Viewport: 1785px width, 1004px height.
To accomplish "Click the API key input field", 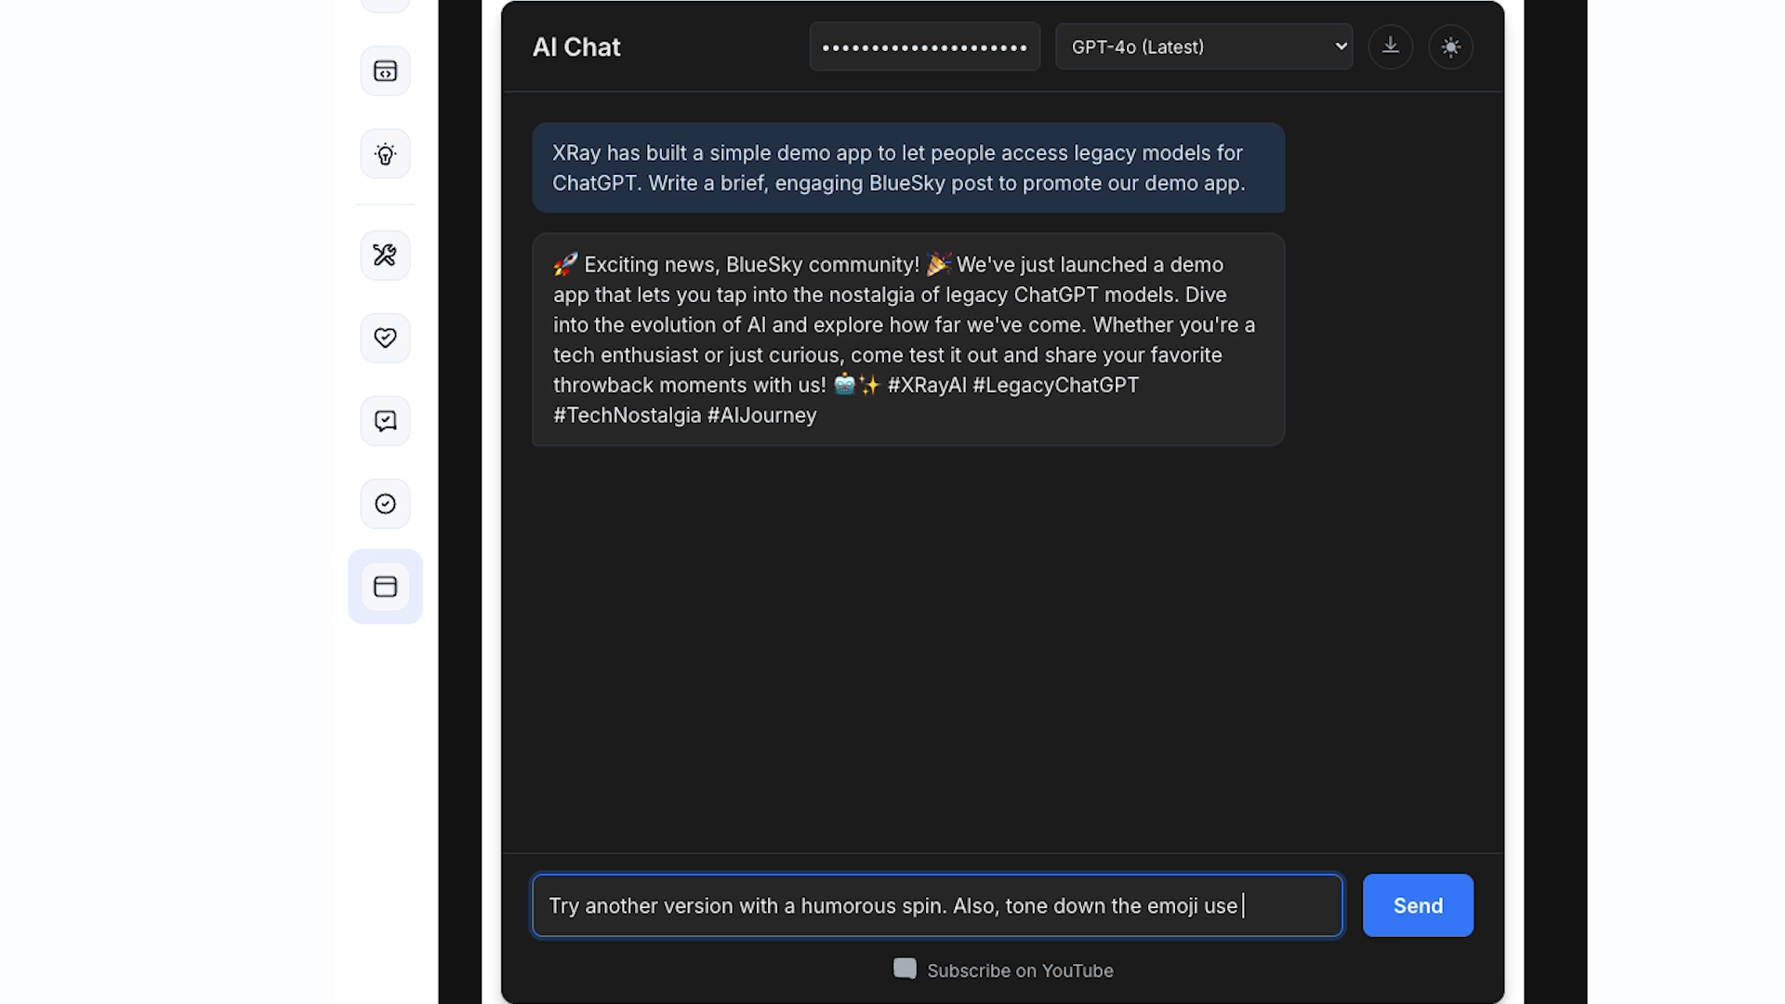I will click(923, 46).
